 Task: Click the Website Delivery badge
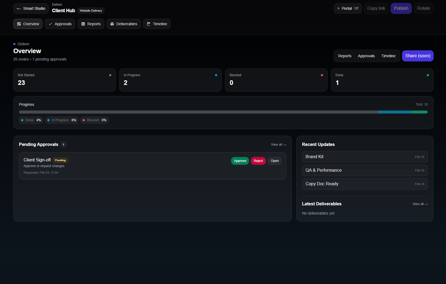[91, 11]
